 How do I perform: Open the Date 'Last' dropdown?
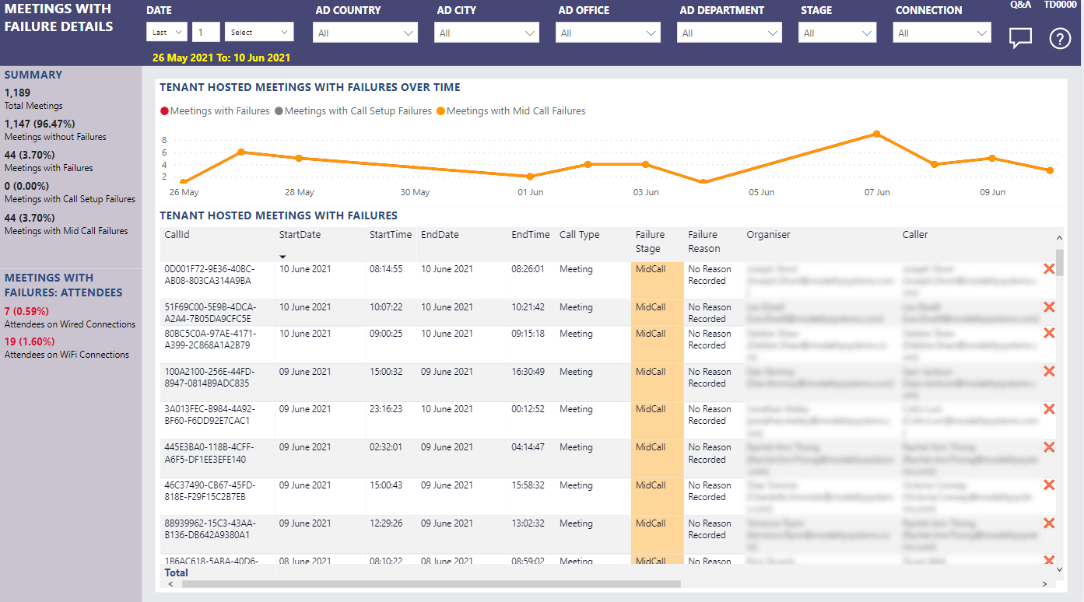click(167, 32)
